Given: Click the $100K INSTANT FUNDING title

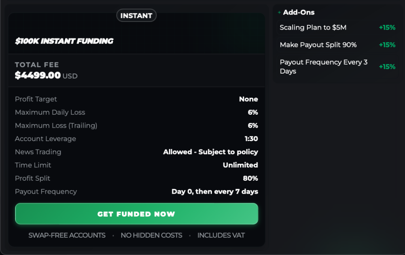Looking at the screenshot, I should (64, 41).
